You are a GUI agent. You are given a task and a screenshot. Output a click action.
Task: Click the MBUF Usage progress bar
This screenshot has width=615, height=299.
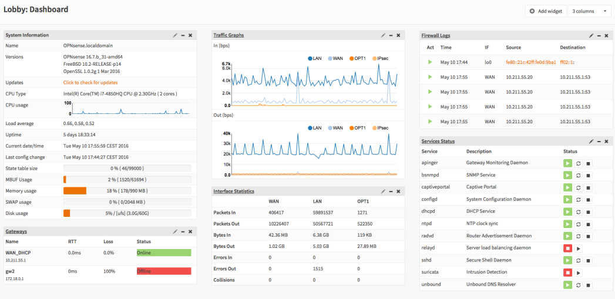(127, 179)
